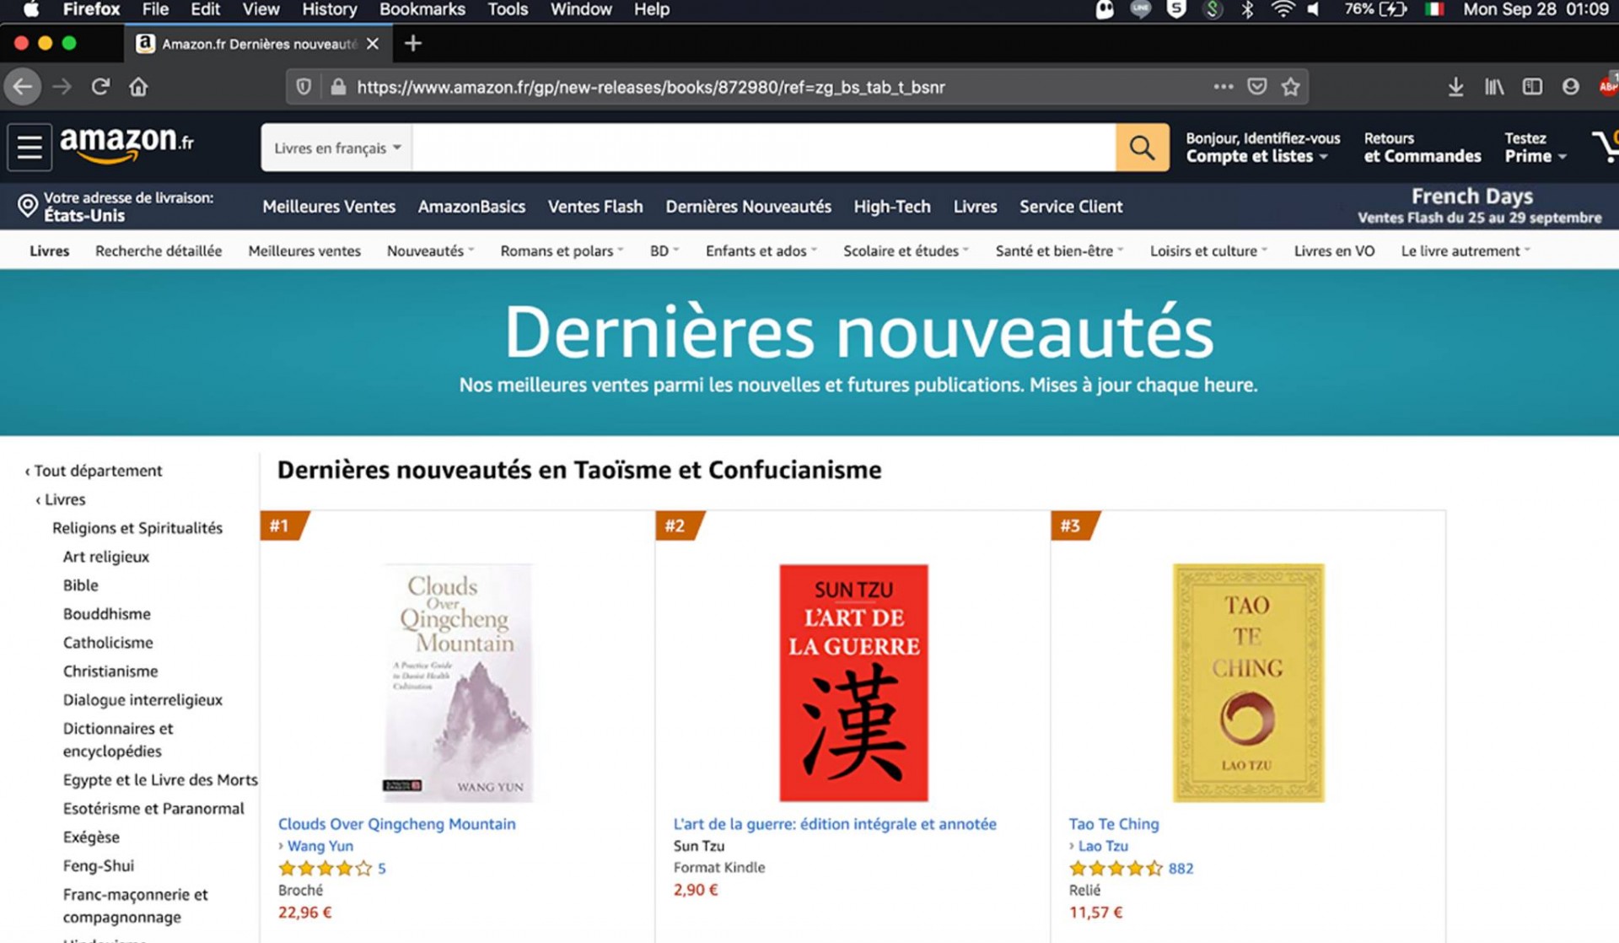This screenshot has width=1619, height=943.
Task: Select the Meilleures Ventes nav tab
Action: (x=329, y=207)
